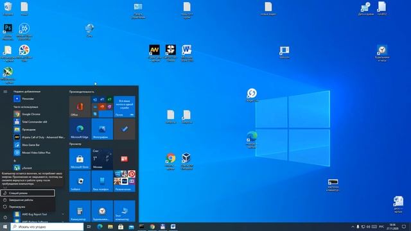The width and height of the screenshot is (411, 231).
Task: Select the white circular arrow desktop shortcut
Action: [x=252, y=95]
